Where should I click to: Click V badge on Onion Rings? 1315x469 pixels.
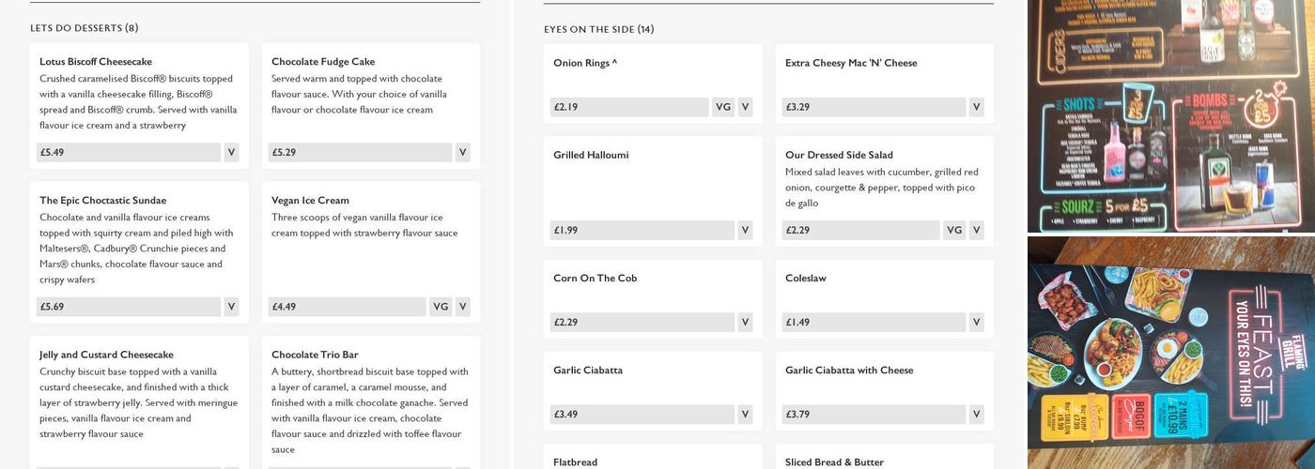pyautogui.click(x=745, y=107)
